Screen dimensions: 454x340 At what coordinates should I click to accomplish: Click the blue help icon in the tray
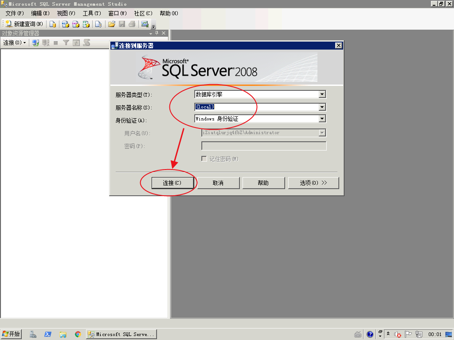coord(370,335)
